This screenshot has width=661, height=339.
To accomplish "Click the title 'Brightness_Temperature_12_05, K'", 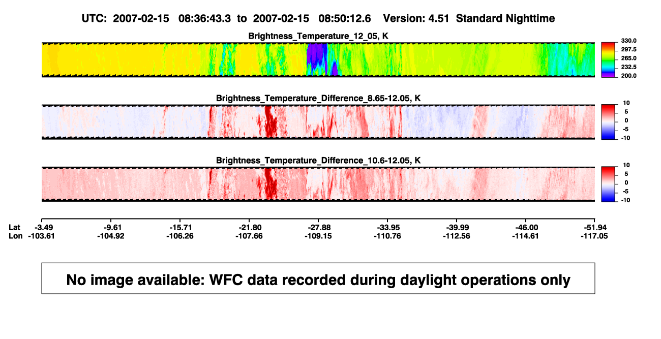I will point(318,36).
